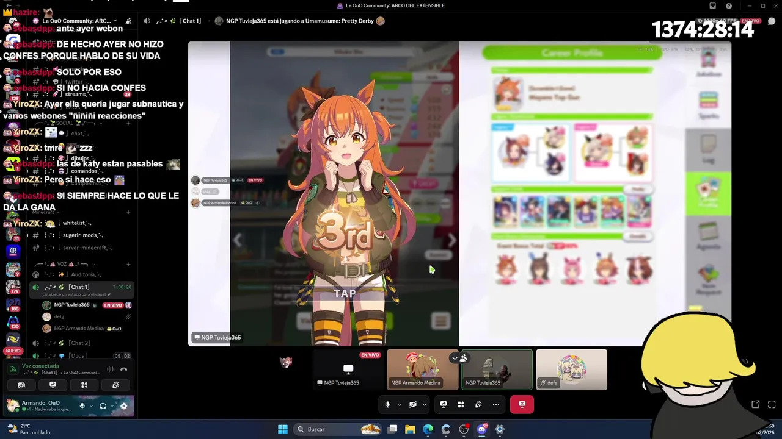Deafen audio with headphones icon

click(x=103, y=406)
